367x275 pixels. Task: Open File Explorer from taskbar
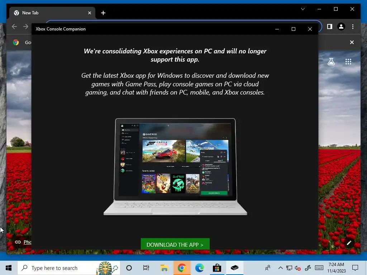pos(164,268)
